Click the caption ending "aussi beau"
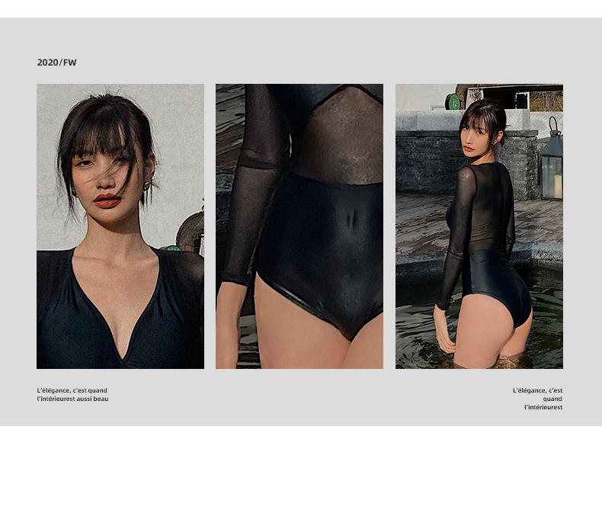Viewport: 602px width, 513px height. tap(72, 395)
